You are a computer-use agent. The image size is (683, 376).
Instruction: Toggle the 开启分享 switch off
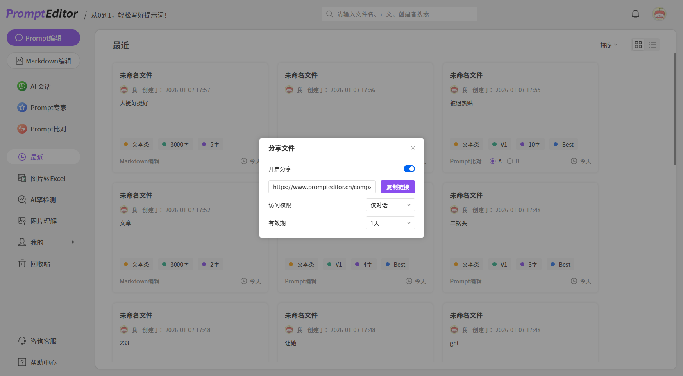click(x=409, y=169)
